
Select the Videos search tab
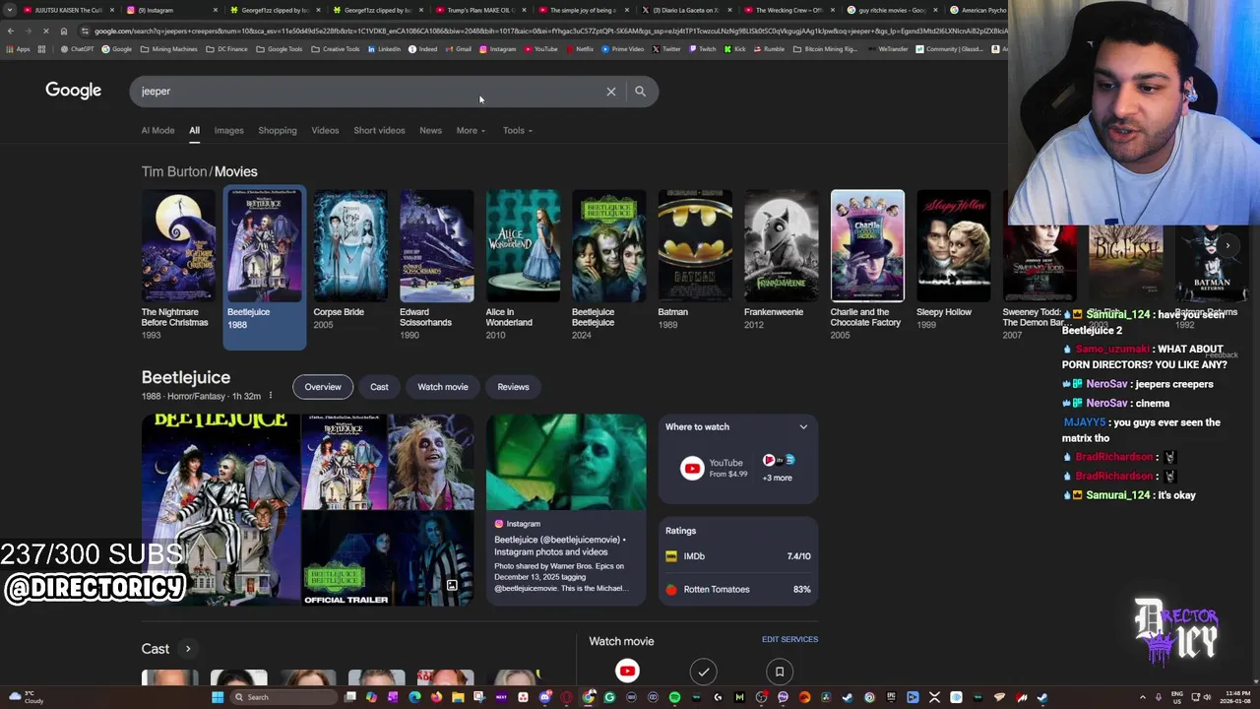coord(325,130)
